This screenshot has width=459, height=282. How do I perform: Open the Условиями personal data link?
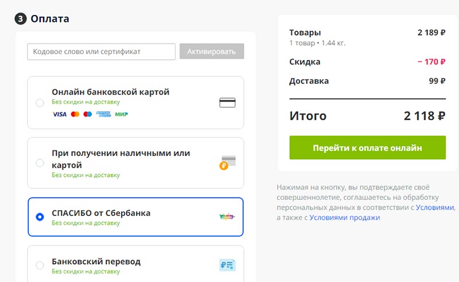coord(435,207)
